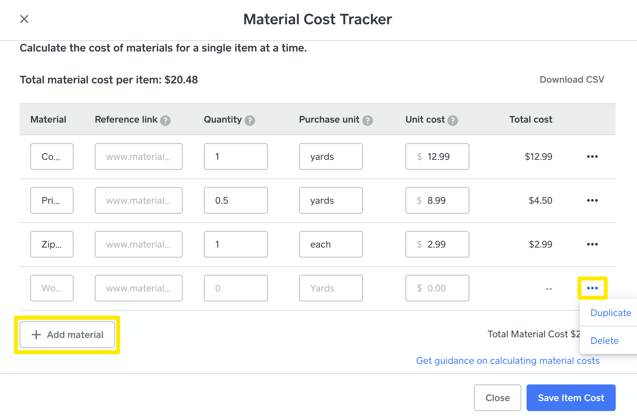
Task: Open the three-dot menu for the Zipper row
Action: click(x=592, y=244)
